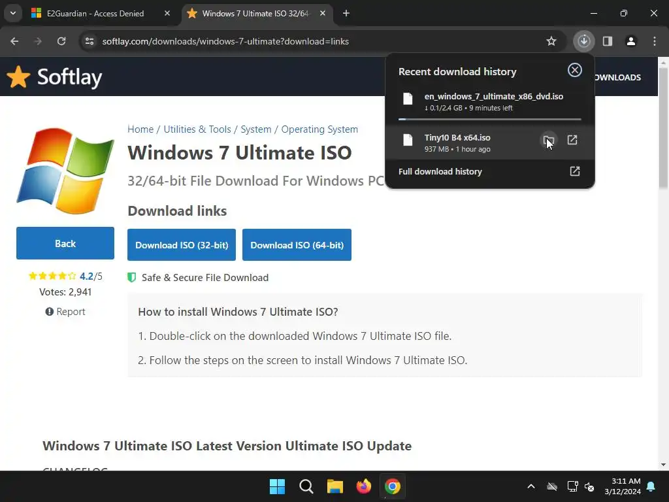Image resolution: width=669 pixels, height=502 pixels.
Task: Show hidden system tray icons
Action: tap(531, 486)
